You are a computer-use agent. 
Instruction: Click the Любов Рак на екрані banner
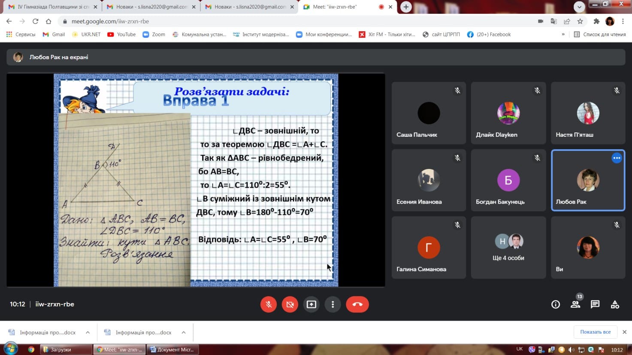[x=316, y=57]
